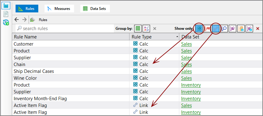Screen dimensions: 263x116
Task: Click the Calc icon in Wine Color row
Action: [135, 78]
